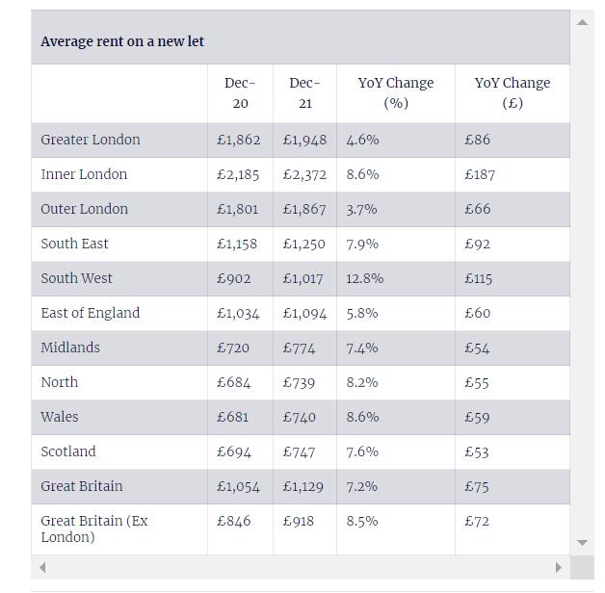Click the scroll left arrow

coord(42,568)
